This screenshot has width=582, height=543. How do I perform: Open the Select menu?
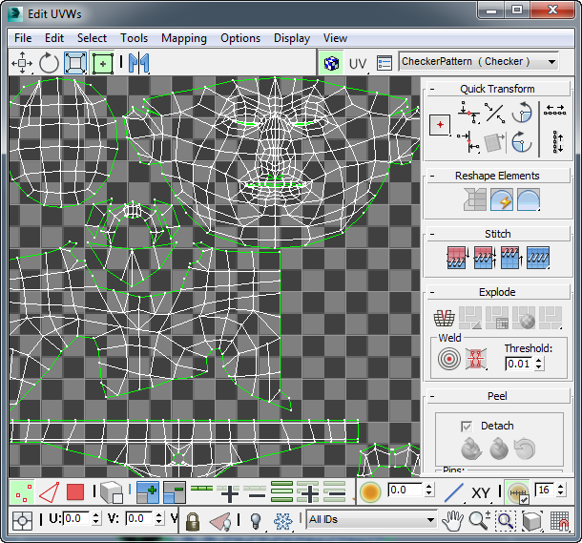pos(92,38)
